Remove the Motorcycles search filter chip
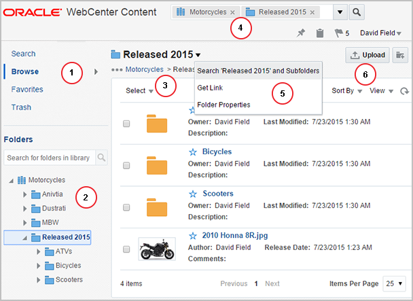 pyautogui.click(x=232, y=12)
